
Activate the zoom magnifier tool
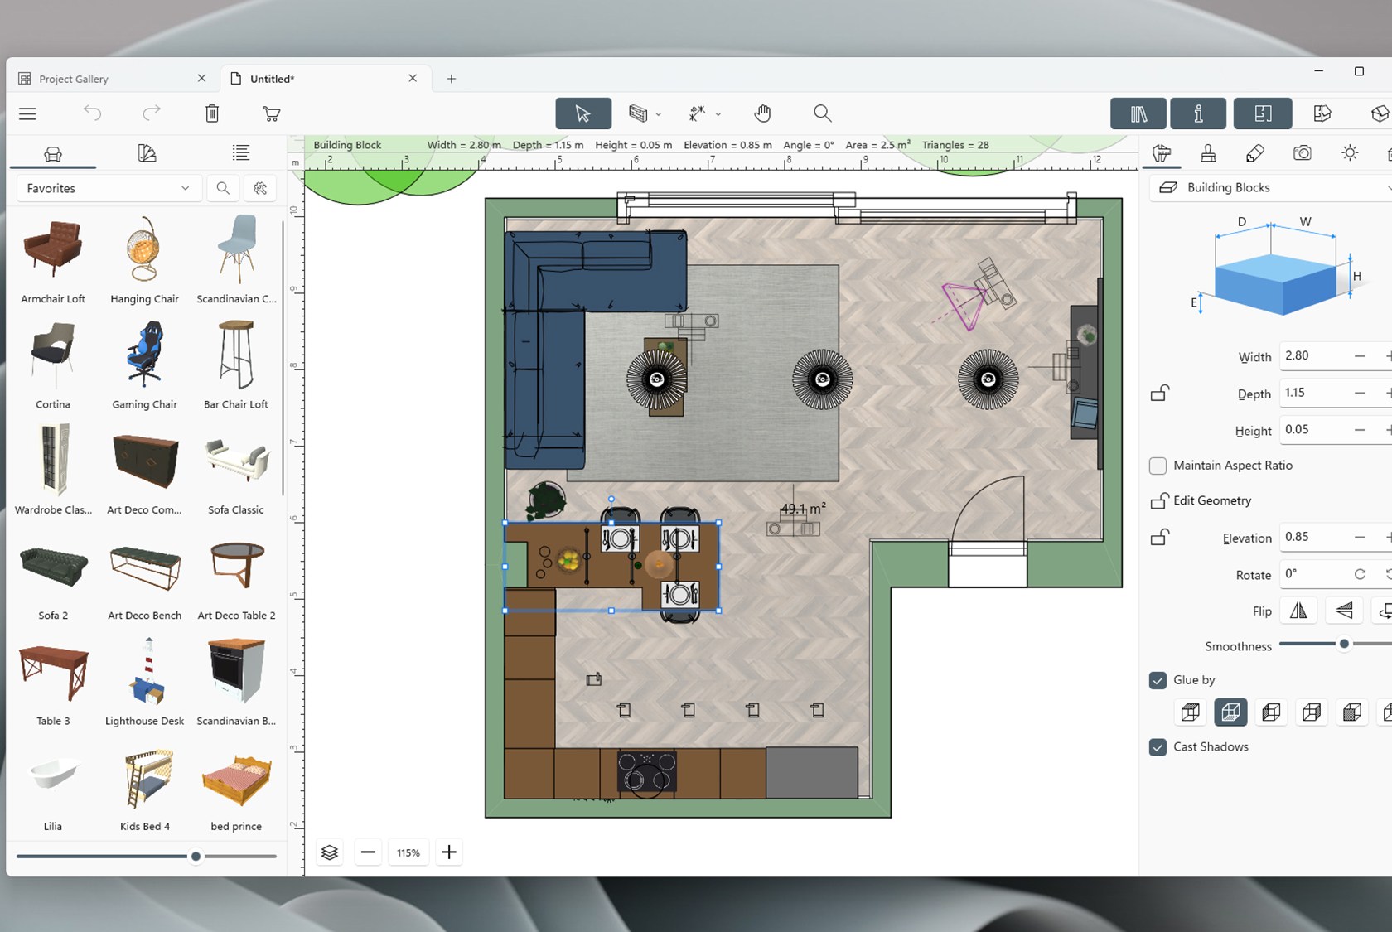coord(822,113)
